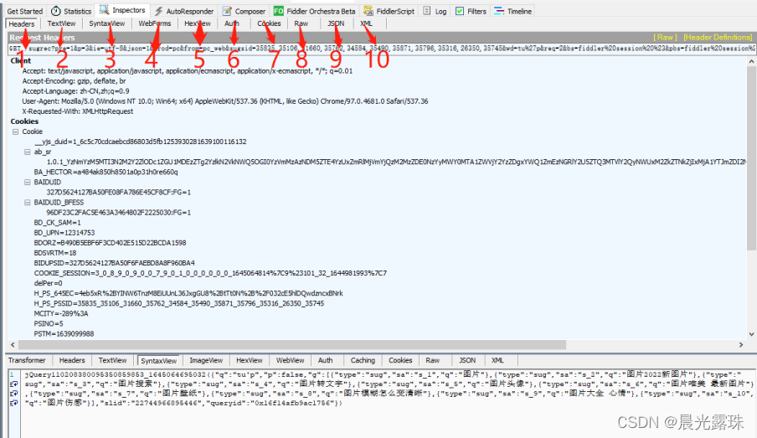Select the response SyntaxView tab

pos(159,361)
